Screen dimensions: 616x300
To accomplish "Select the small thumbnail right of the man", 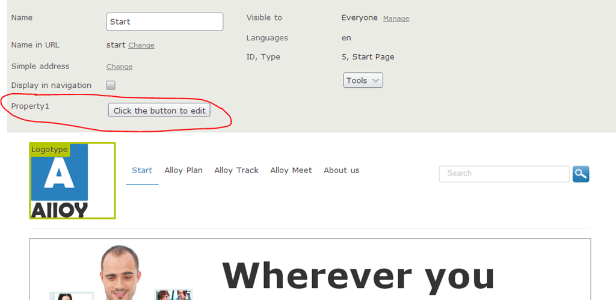I will tap(173, 295).
